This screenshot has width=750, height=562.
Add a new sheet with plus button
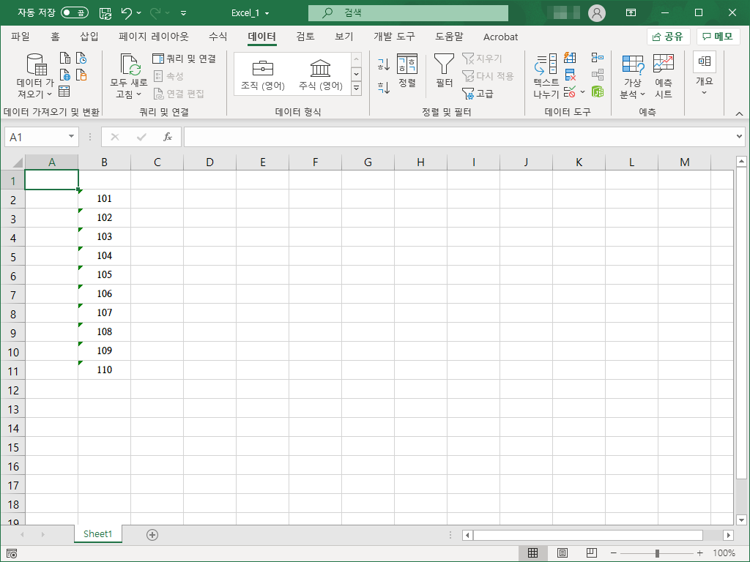pyautogui.click(x=152, y=535)
